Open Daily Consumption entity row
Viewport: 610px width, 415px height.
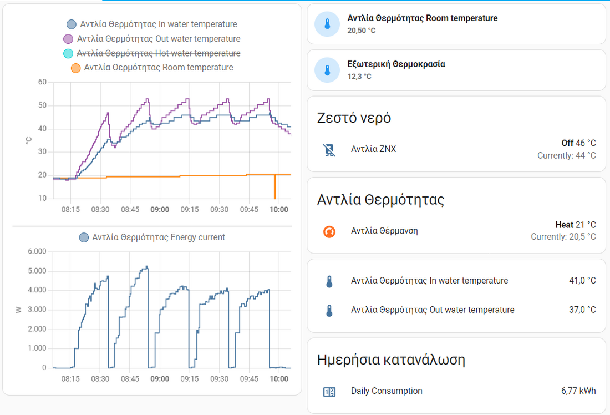[387, 391]
